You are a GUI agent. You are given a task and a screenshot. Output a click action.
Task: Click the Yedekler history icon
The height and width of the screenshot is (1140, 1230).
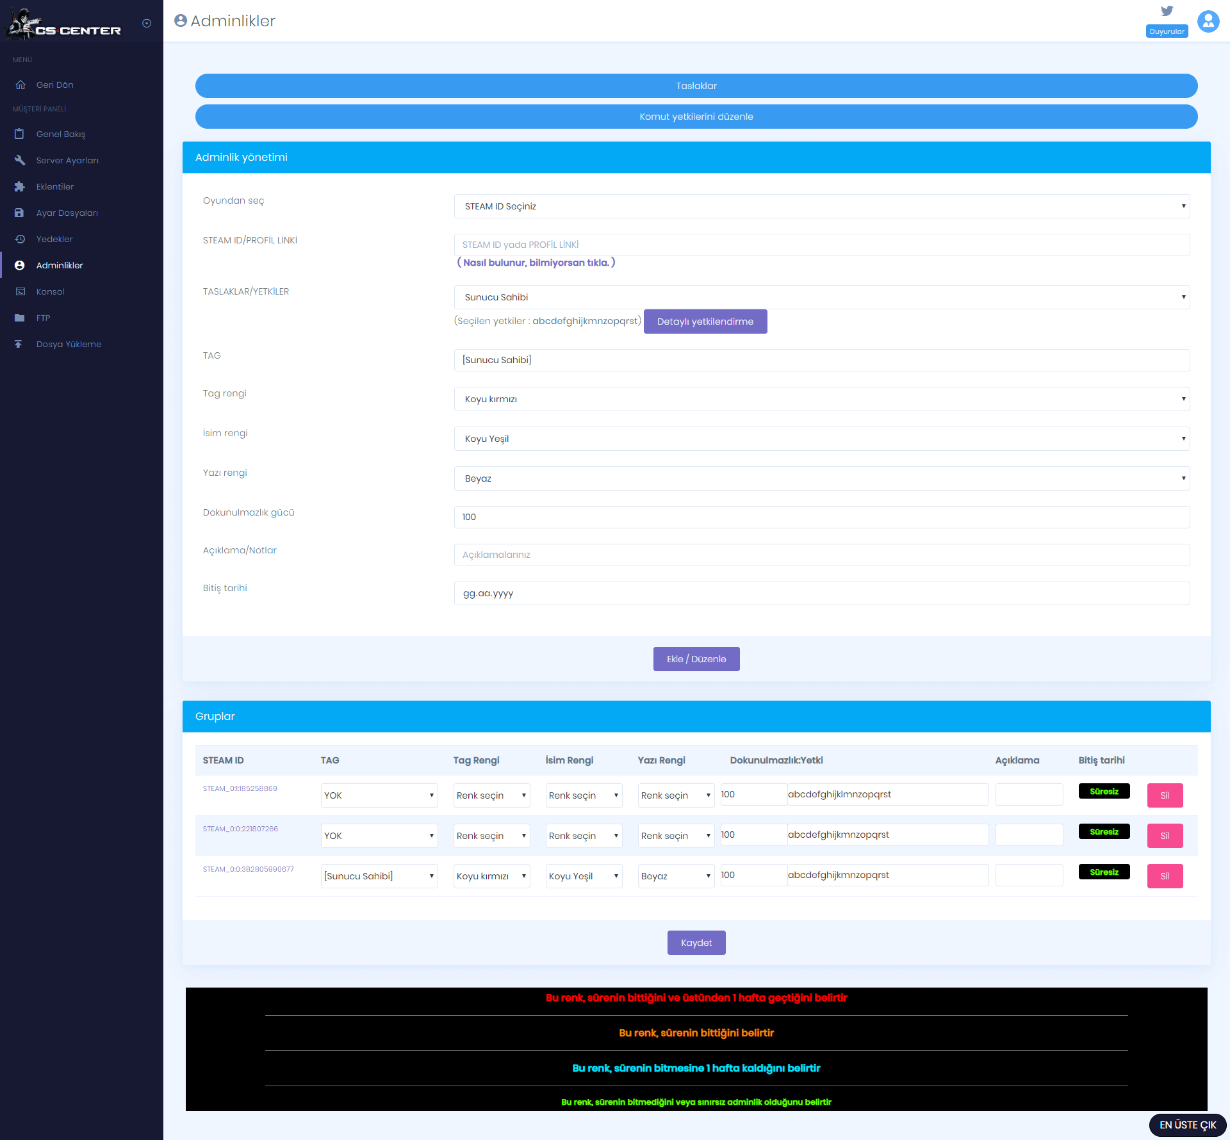(x=20, y=239)
